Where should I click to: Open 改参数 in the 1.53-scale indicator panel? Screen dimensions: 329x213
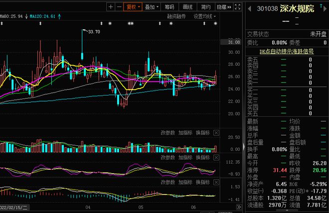(x=167, y=182)
